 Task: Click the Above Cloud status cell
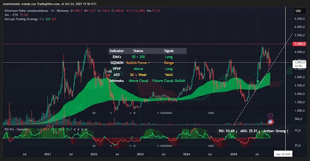(138, 81)
